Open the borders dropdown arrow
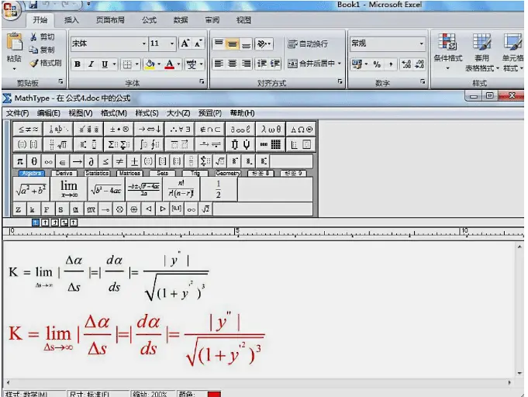This screenshot has width=528, height=397. point(137,64)
